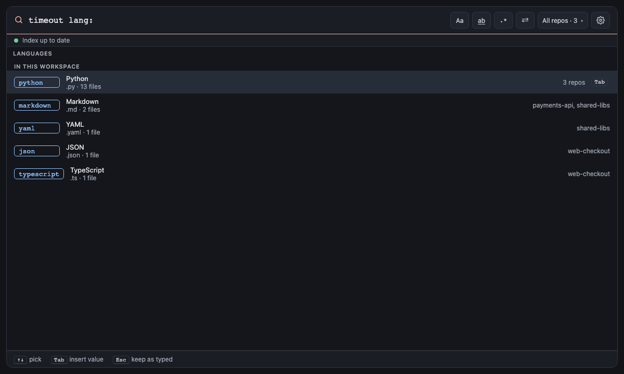This screenshot has width=624, height=374.
Task: Select the python language chip
Action: click(x=37, y=83)
